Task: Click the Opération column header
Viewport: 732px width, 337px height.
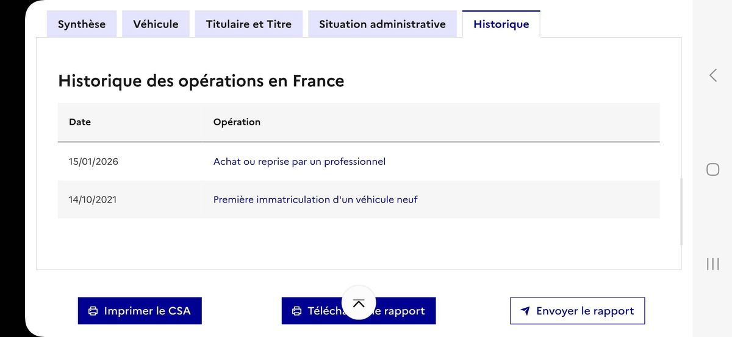Action: pyautogui.click(x=237, y=122)
